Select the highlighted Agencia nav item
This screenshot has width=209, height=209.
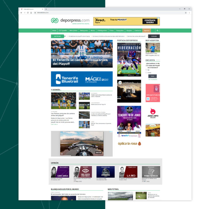(x=146, y=31)
